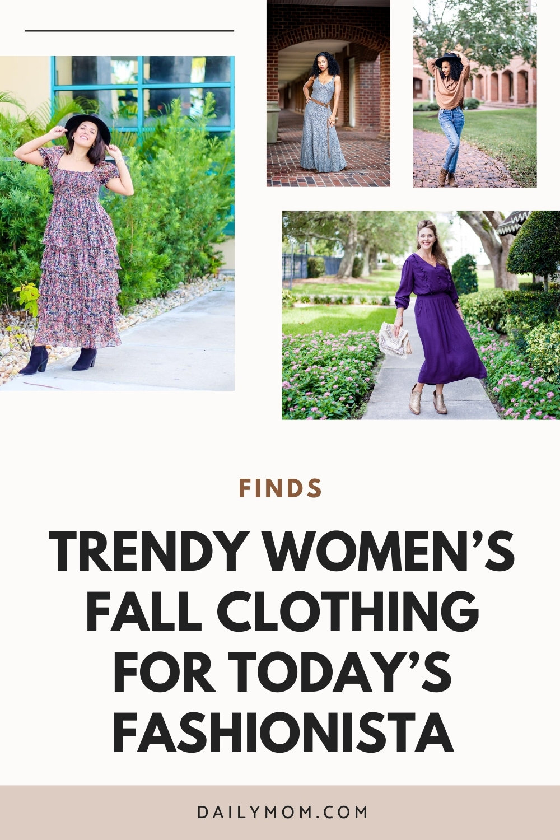This screenshot has height=840, width=560.
Task: Open photo of woman in jeans
Action: coord(475,94)
